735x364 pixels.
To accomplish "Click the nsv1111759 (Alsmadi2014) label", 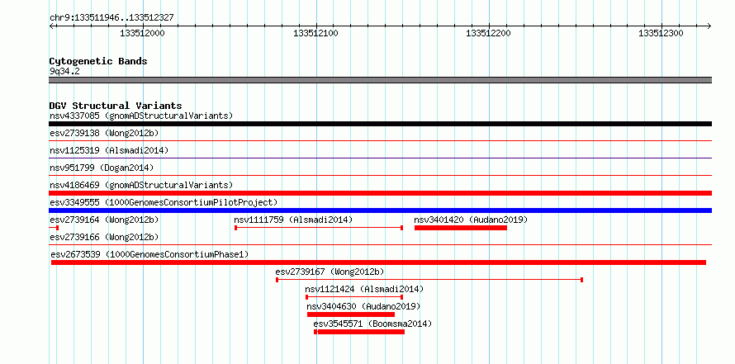I will (293, 220).
